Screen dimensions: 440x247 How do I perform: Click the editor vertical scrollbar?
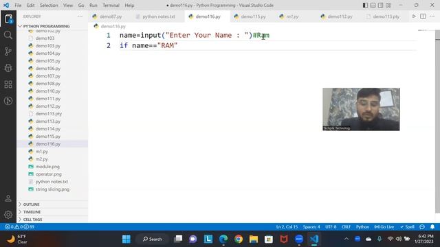coord(437,122)
